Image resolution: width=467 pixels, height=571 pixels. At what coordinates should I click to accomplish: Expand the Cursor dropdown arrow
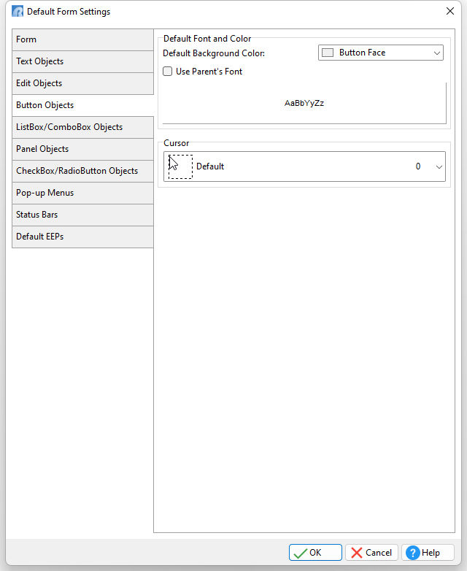point(439,166)
